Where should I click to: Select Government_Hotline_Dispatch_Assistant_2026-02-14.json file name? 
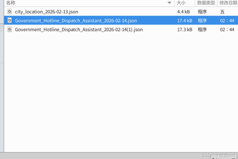click(76, 21)
